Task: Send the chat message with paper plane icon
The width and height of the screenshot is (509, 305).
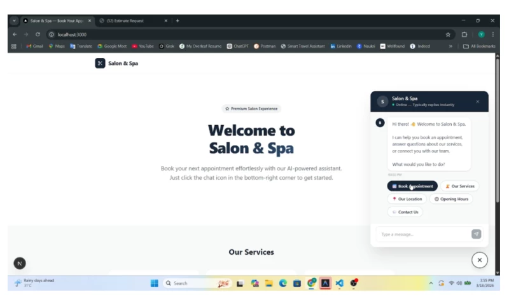Action: [476, 234]
